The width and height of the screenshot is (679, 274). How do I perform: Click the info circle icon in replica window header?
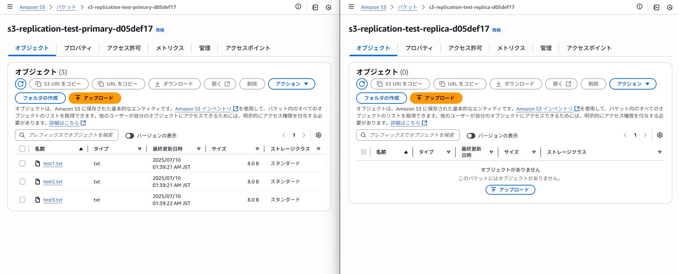pyautogui.click(x=640, y=6)
